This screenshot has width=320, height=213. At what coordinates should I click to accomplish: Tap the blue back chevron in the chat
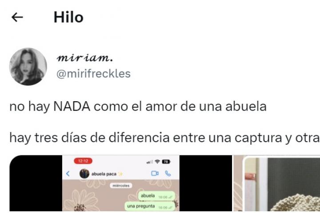(68, 174)
